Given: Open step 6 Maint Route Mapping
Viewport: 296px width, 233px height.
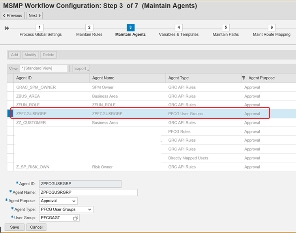Looking at the screenshot, I should pyautogui.click(x=272, y=28).
